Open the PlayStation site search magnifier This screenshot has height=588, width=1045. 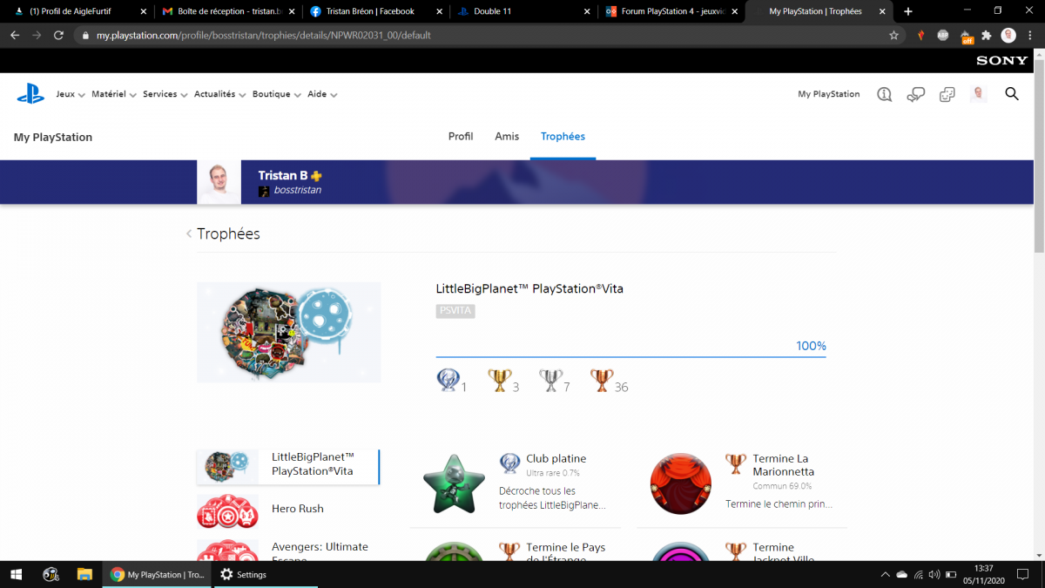pos(1012,94)
